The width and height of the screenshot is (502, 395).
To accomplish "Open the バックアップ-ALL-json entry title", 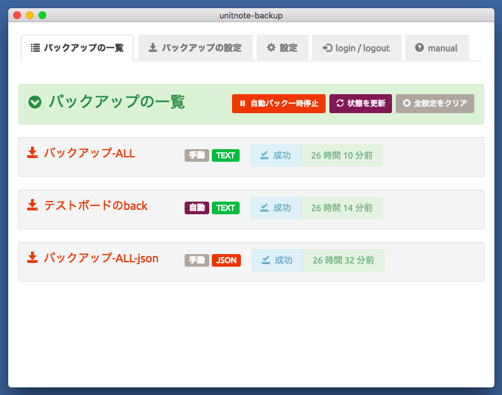I will pos(101,258).
